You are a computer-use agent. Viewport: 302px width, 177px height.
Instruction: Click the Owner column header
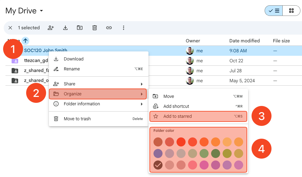tap(193, 41)
